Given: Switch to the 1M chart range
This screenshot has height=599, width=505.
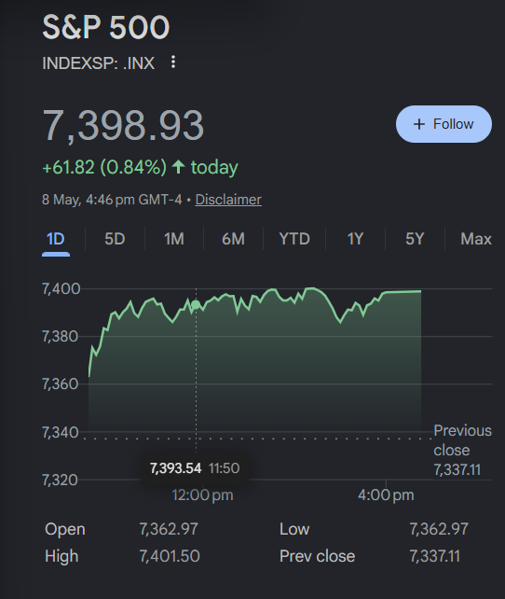Looking at the screenshot, I should 174,239.
